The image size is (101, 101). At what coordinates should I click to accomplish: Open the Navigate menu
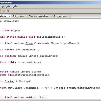pyautogui.click(x=6, y=6)
